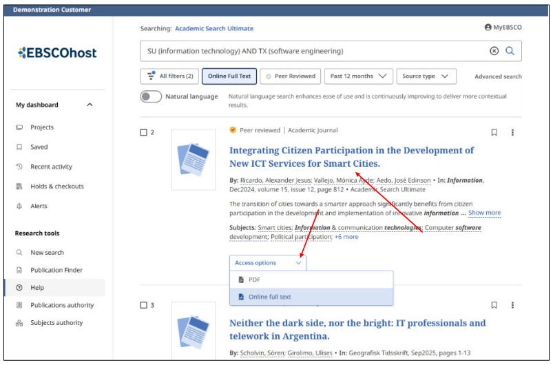
Task: Click the Publication Finder document icon
Action: [19, 270]
